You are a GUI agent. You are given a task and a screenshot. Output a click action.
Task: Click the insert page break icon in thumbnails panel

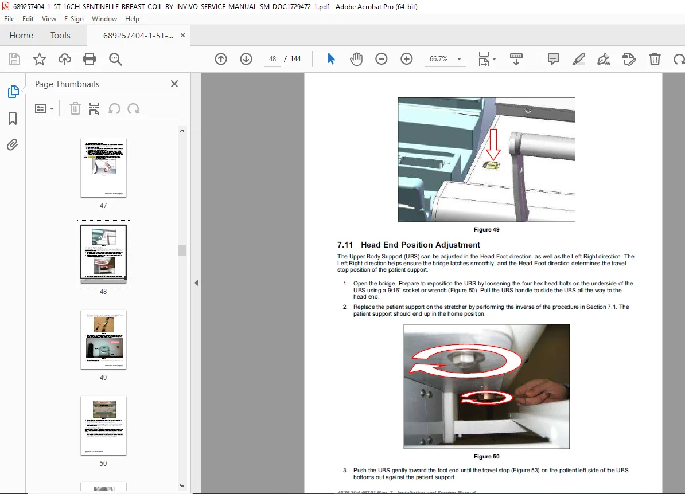tap(94, 108)
